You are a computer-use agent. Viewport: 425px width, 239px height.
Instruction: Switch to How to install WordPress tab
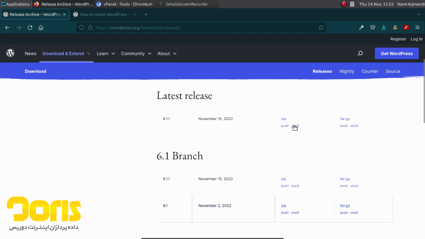tap(105, 14)
